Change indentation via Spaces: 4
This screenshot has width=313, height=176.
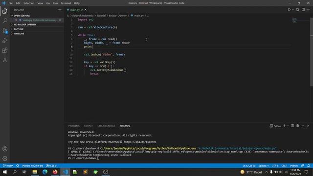264,166
